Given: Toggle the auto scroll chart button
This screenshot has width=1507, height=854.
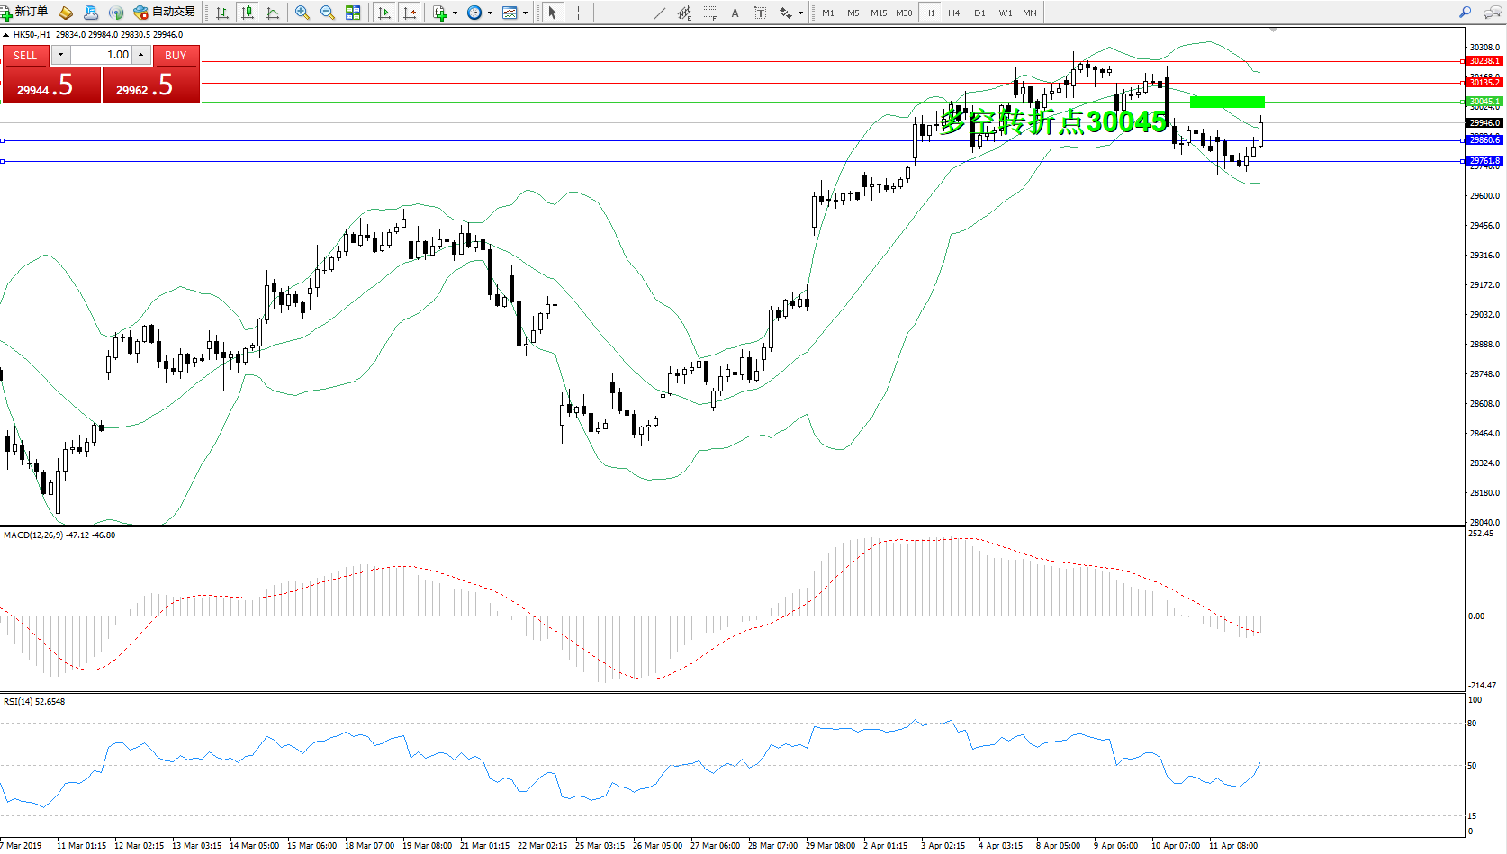Looking at the screenshot, I should [x=384, y=13].
